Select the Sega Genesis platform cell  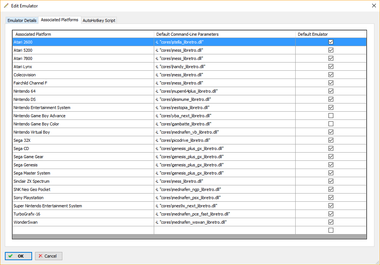click(x=83, y=165)
